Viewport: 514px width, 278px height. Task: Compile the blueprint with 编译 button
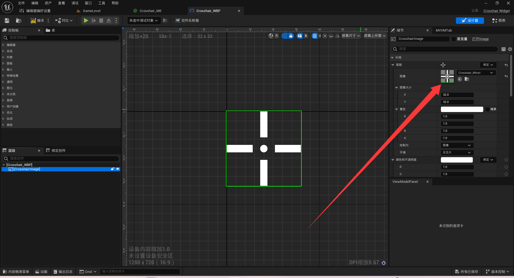pos(37,21)
